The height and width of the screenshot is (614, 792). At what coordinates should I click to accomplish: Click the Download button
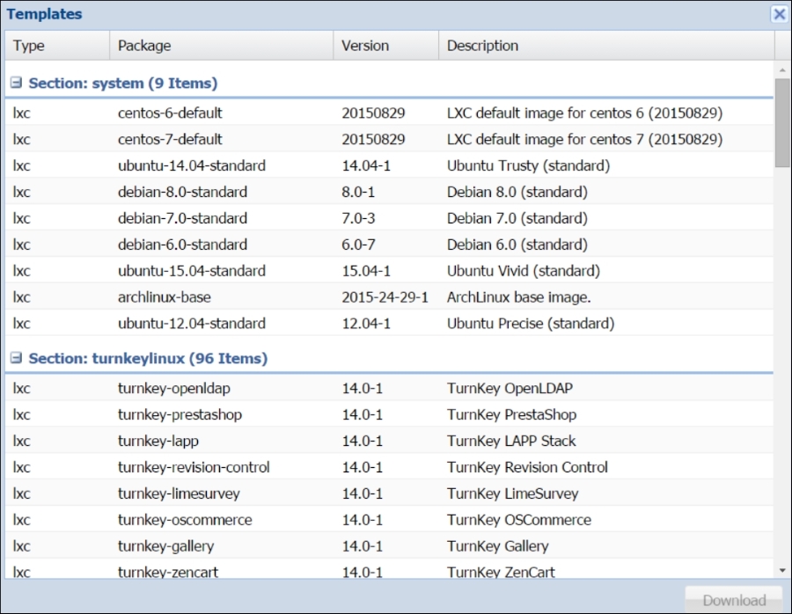[x=734, y=600]
